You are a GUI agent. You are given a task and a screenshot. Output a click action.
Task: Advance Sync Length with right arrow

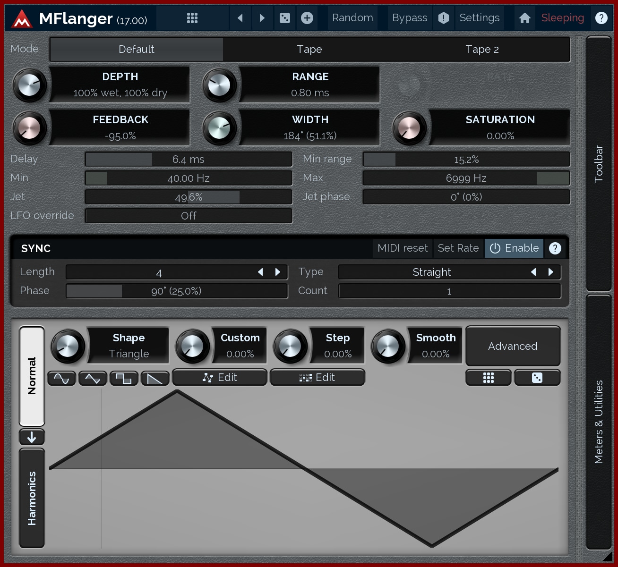278,272
